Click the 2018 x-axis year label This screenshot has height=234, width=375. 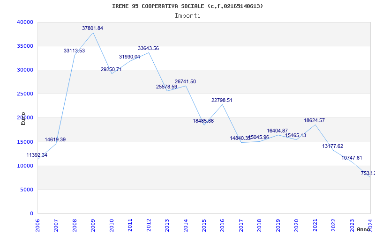[260, 225]
